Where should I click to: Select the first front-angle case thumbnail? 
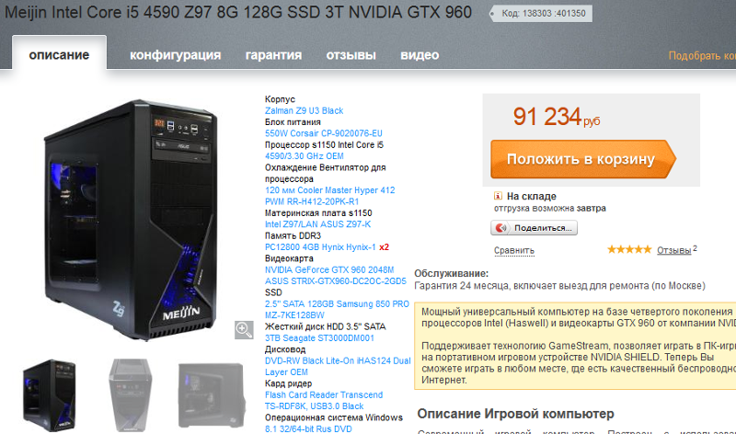pos(50,395)
